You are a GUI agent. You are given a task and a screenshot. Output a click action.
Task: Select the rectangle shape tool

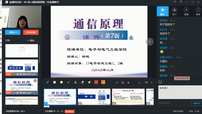pyautogui.click(x=54, y=82)
